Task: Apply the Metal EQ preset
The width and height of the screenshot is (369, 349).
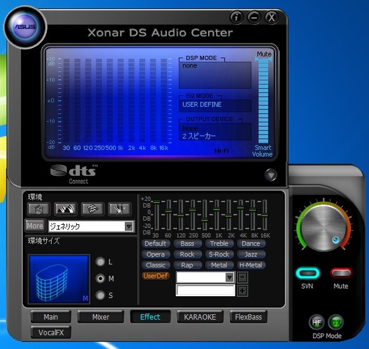Action: [x=219, y=265]
